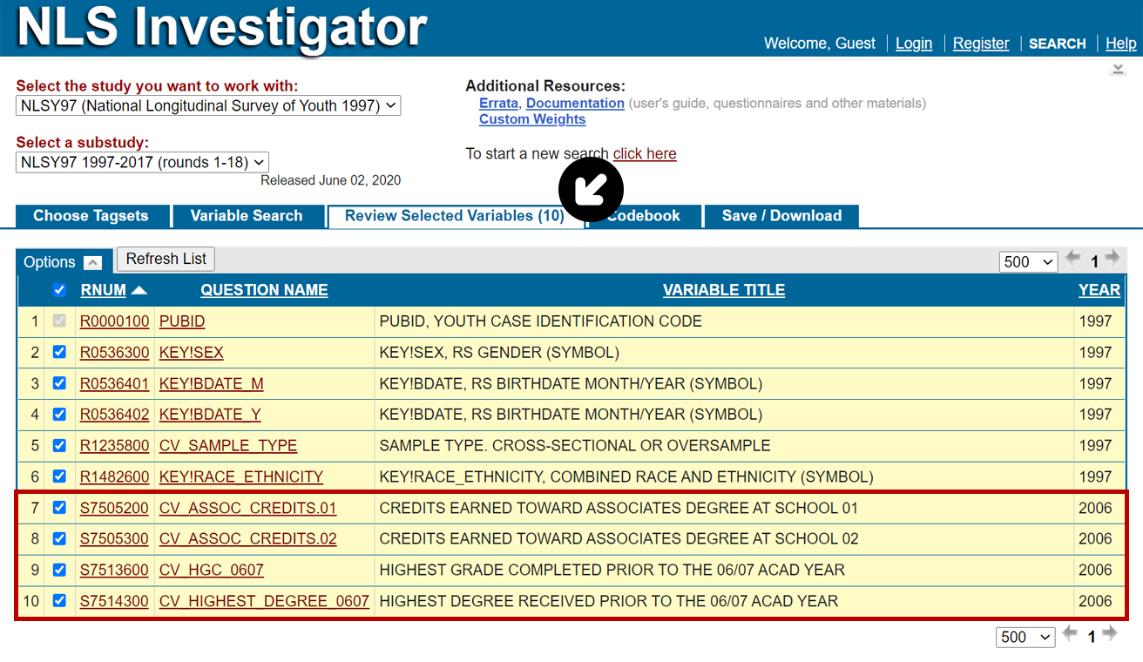Uncheck the CV_ASSOC_CREDITS.02 row checkbox
Screen dimensions: 1143x662
pyautogui.click(x=59, y=539)
